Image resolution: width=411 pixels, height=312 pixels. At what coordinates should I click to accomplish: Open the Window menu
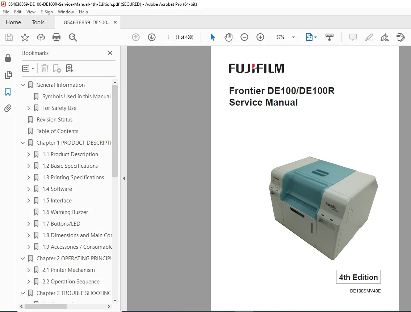(x=66, y=12)
